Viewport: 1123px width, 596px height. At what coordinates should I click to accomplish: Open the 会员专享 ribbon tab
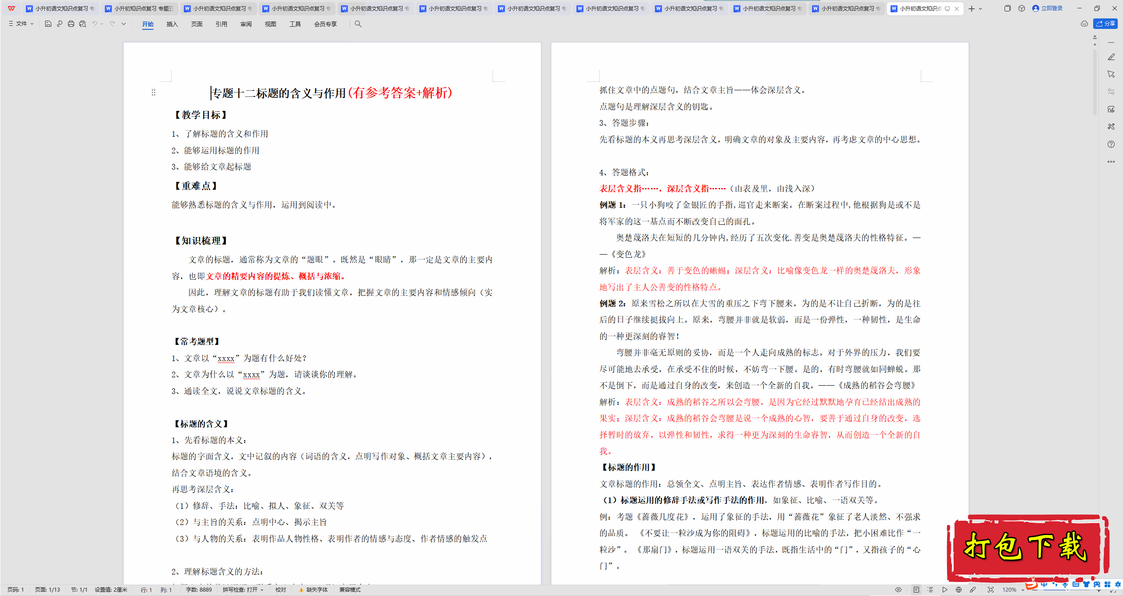[x=325, y=24]
